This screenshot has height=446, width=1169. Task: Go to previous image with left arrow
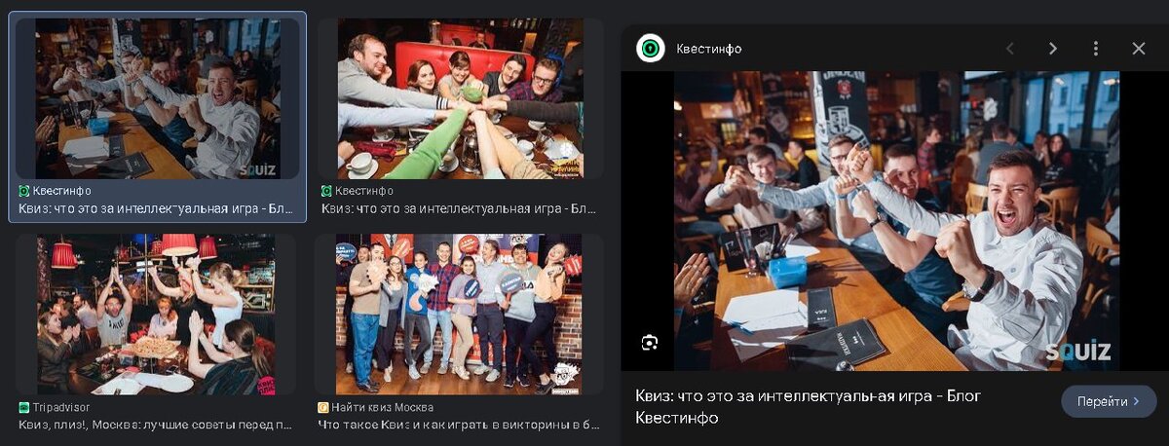click(x=1010, y=49)
